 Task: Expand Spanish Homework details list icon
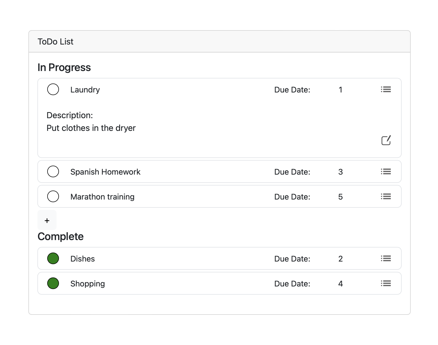pyautogui.click(x=386, y=171)
